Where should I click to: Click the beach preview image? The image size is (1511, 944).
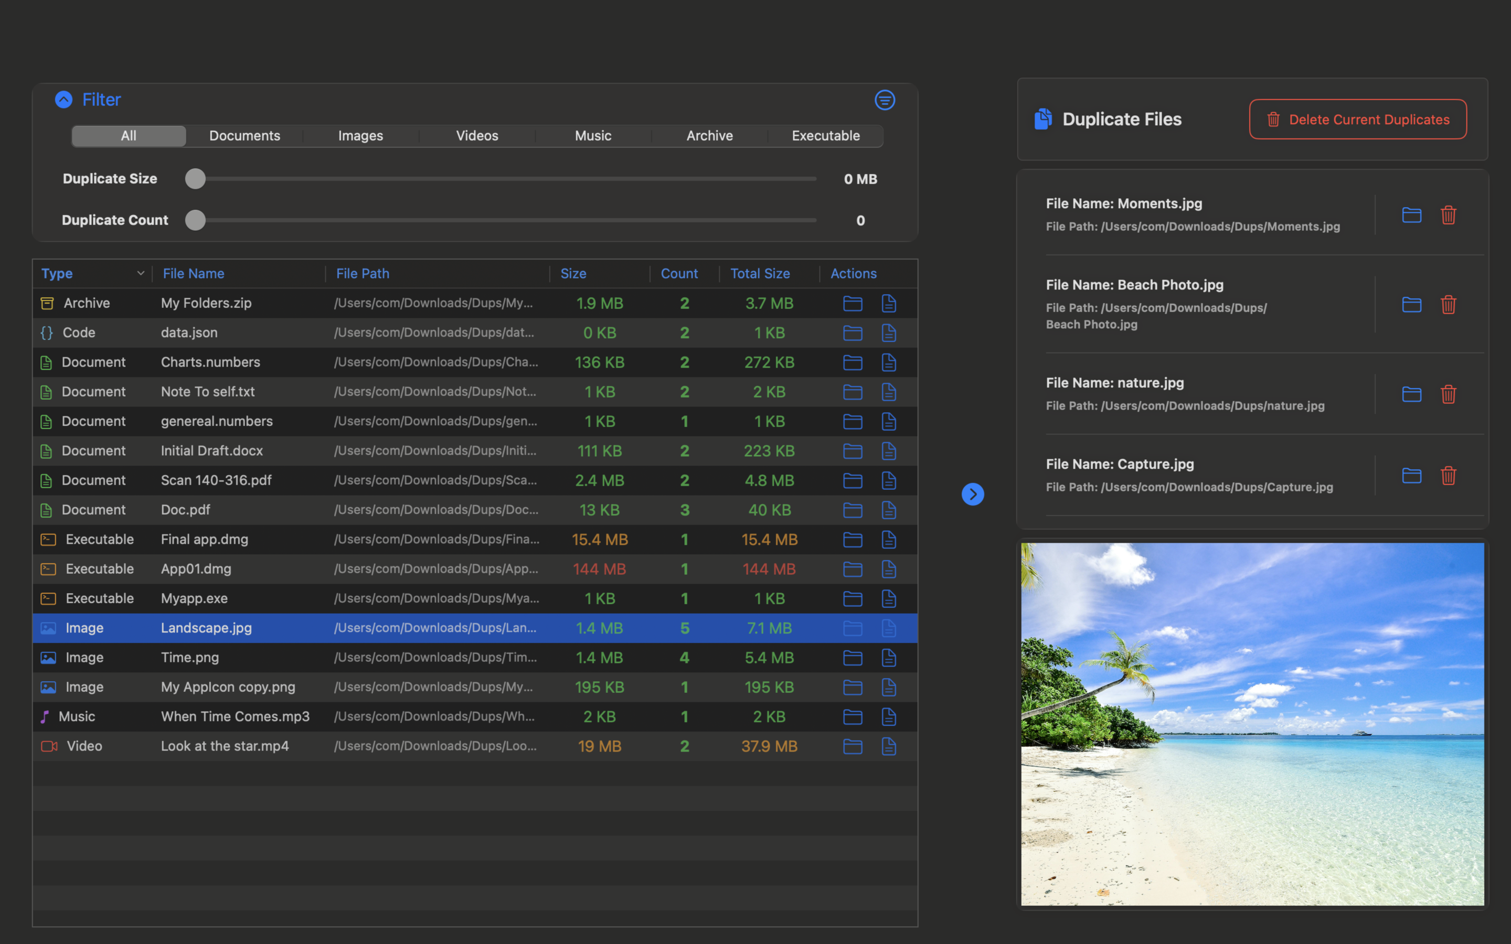(x=1252, y=724)
